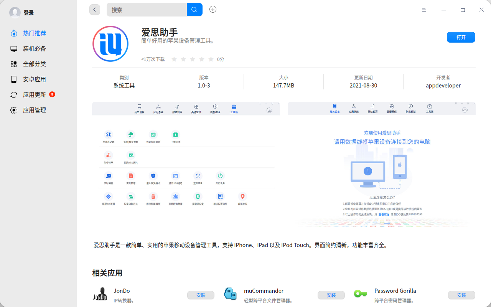
Task: Click the version value 1.0-3
Action: [x=204, y=86]
